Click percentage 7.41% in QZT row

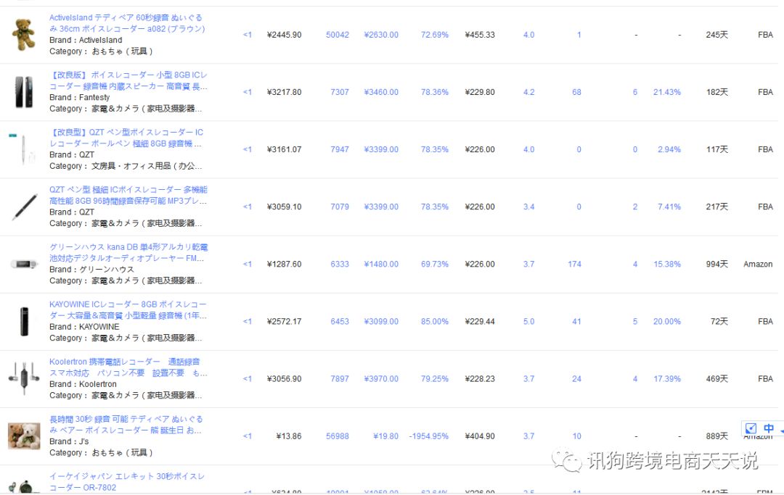[x=669, y=207]
